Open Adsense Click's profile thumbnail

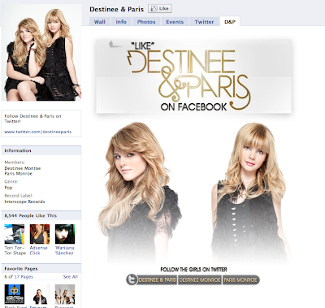(40, 234)
